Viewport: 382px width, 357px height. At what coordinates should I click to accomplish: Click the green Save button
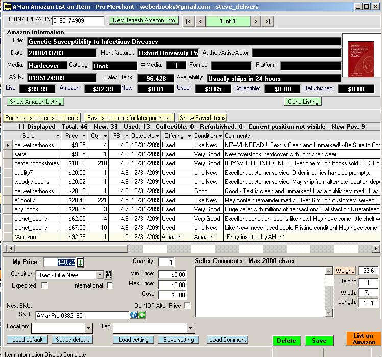click(319, 341)
